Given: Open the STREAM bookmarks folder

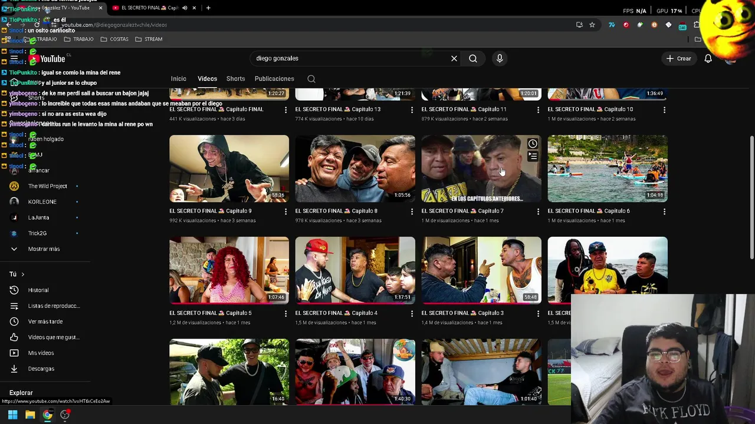Looking at the screenshot, I should [x=149, y=39].
